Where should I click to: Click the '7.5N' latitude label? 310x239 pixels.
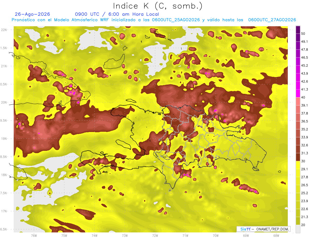(4, 193)
